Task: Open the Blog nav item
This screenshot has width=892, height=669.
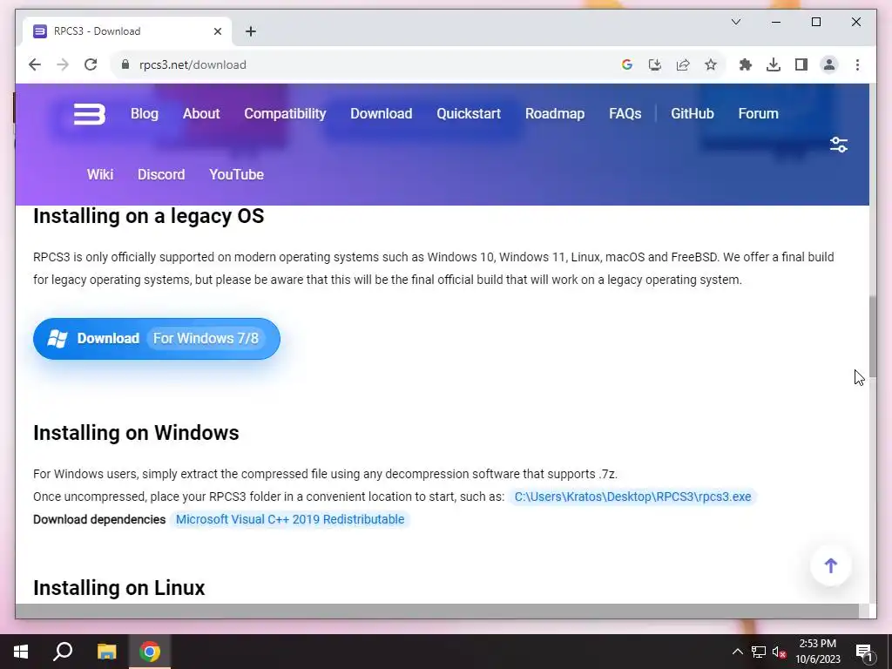Action: click(145, 114)
